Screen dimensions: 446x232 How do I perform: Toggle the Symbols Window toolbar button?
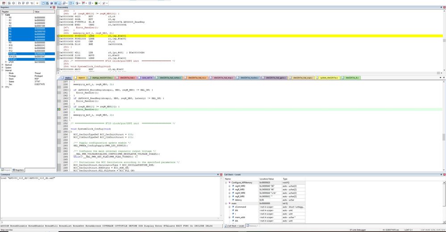point(51,3)
